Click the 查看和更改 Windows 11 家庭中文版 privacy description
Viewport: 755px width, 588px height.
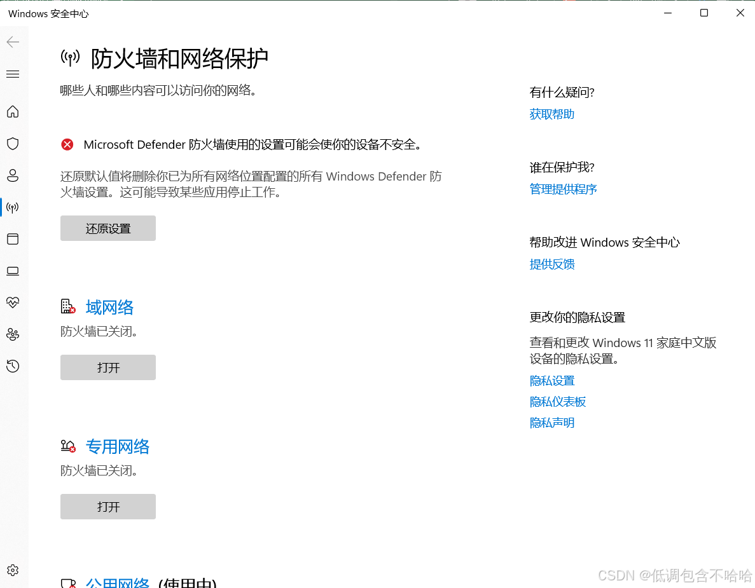[623, 351]
